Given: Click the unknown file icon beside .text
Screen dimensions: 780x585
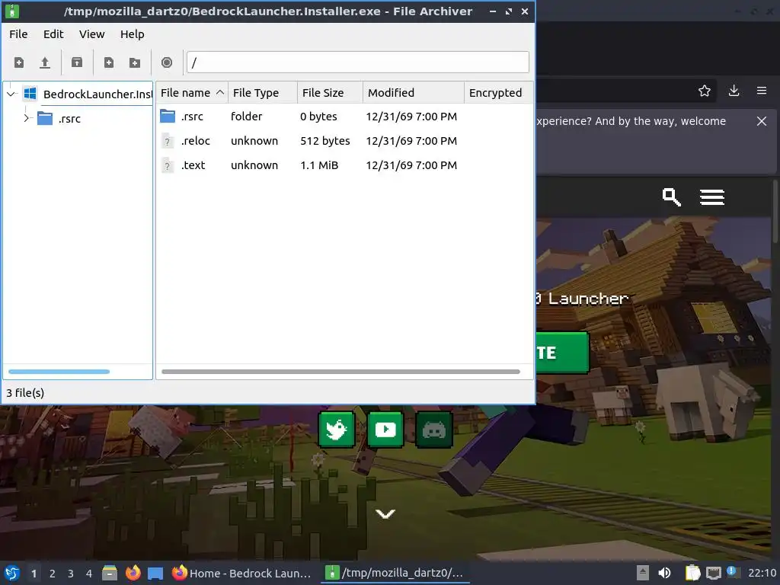Looking at the screenshot, I should click(168, 165).
